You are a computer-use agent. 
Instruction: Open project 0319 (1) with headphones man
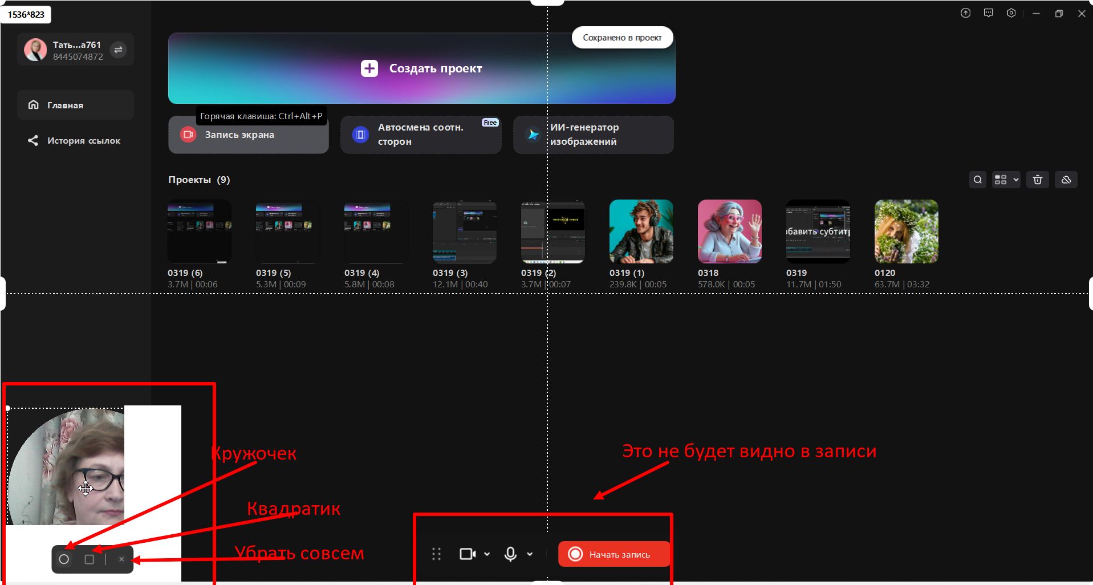point(641,231)
